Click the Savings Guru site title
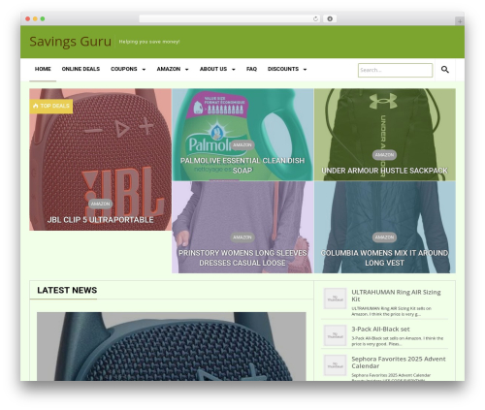The height and width of the screenshot is (410, 485). coord(70,42)
